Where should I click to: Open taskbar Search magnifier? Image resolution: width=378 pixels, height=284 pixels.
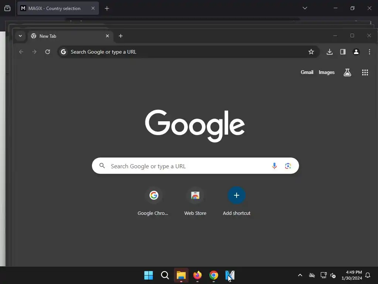click(165, 275)
